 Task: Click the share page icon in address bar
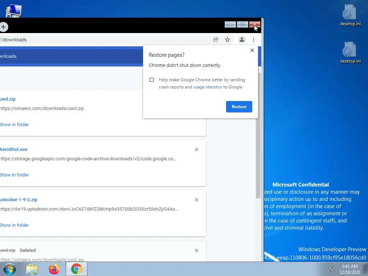click(216, 40)
